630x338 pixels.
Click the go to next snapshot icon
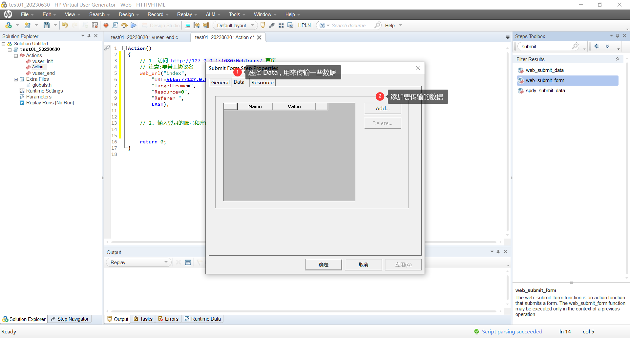(x=206, y=25)
